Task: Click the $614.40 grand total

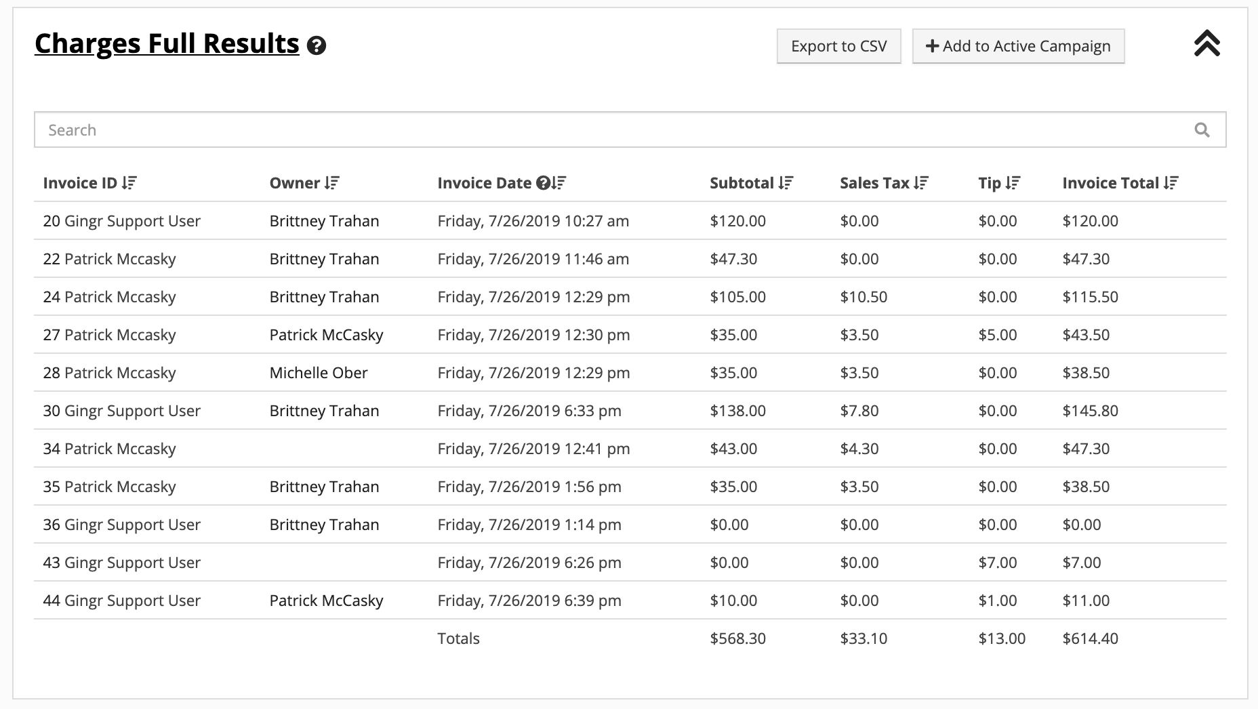Action: tap(1090, 639)
